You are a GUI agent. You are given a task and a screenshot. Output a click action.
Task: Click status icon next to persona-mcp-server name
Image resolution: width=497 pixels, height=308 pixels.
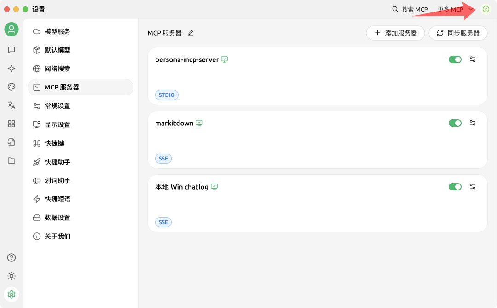click(x=225, y=59)
